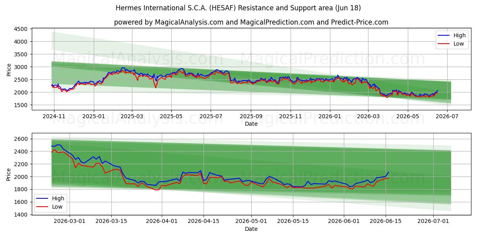Viewport: 477px width, 238px height.
Task: Click the lower chart date tick 2026-03-01
Action: tap(70, 222)
